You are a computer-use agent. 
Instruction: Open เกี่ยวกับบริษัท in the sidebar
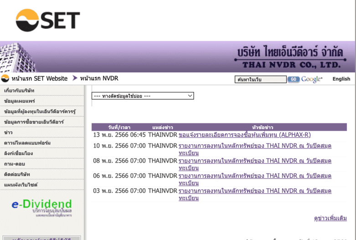19,91
